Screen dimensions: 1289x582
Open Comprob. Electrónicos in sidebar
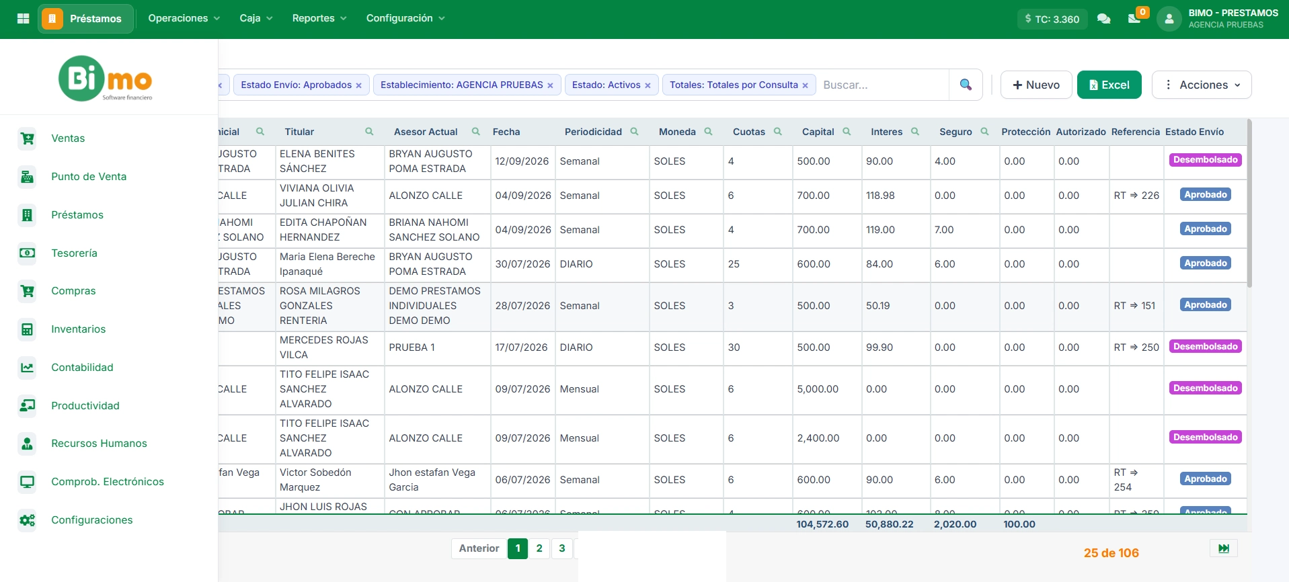pos(108,482)
